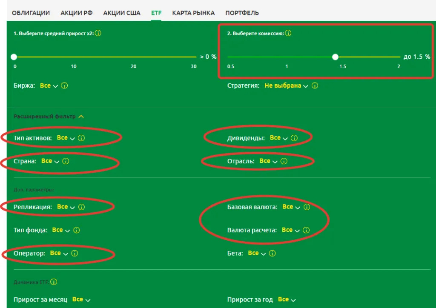Click the commission slider handle
The width and height of the screenshot is (436, 308).
[x=336, y=57]
